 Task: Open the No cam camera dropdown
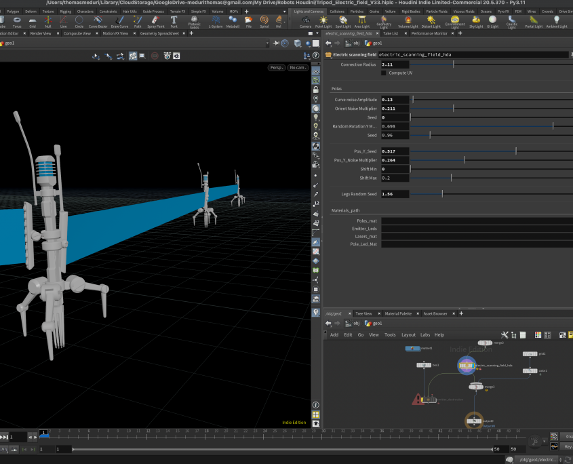(x=297, y=68)
